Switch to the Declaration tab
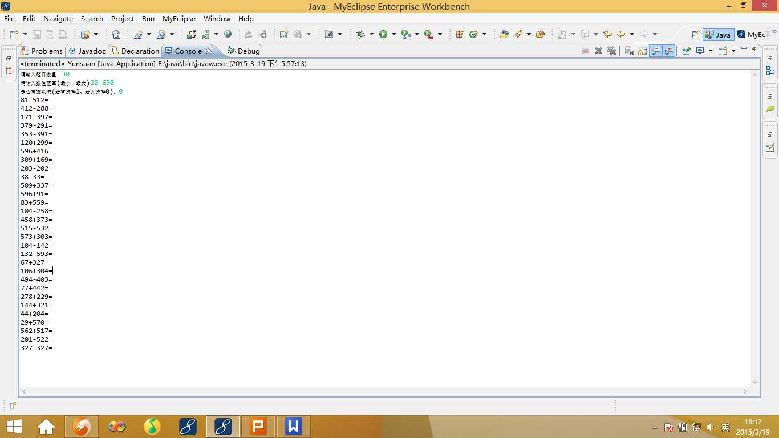 point(135,51)
